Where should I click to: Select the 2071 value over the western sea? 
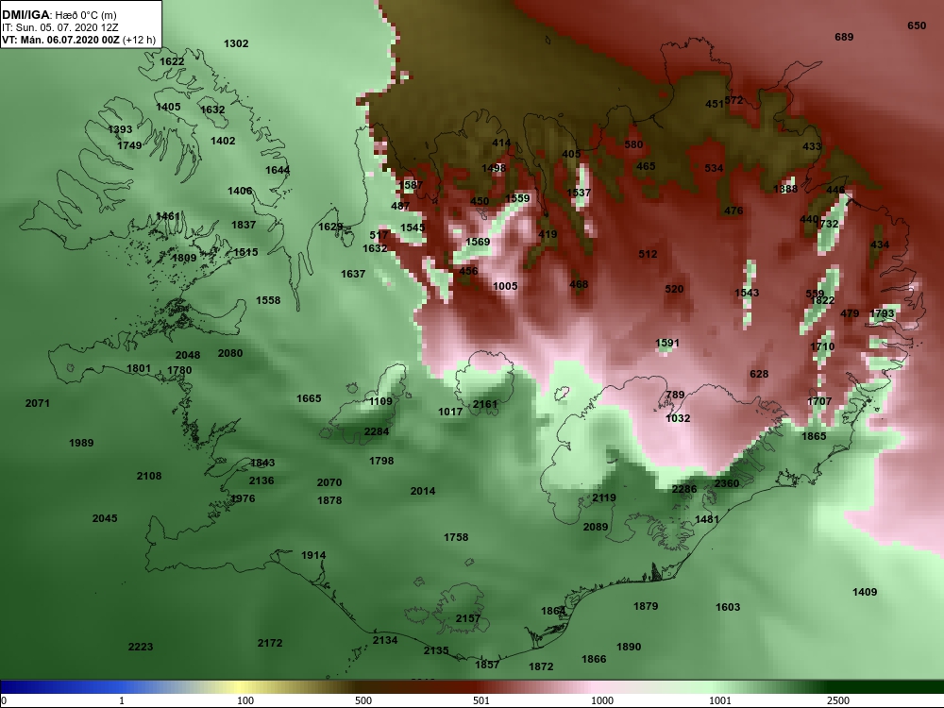click(38, 403)
